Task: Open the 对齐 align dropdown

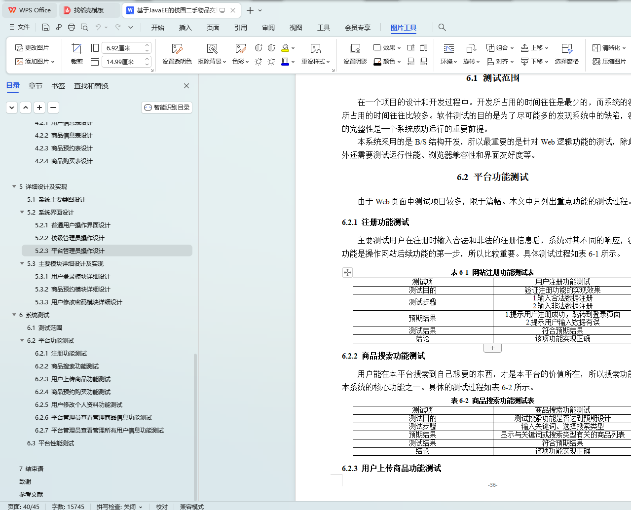Action: click(x=500, y=62)
